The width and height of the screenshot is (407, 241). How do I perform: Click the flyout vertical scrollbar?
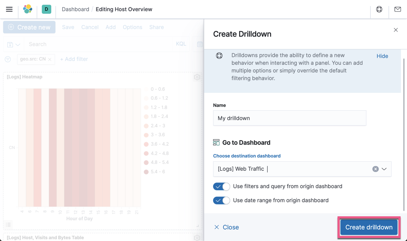[404, 135]
